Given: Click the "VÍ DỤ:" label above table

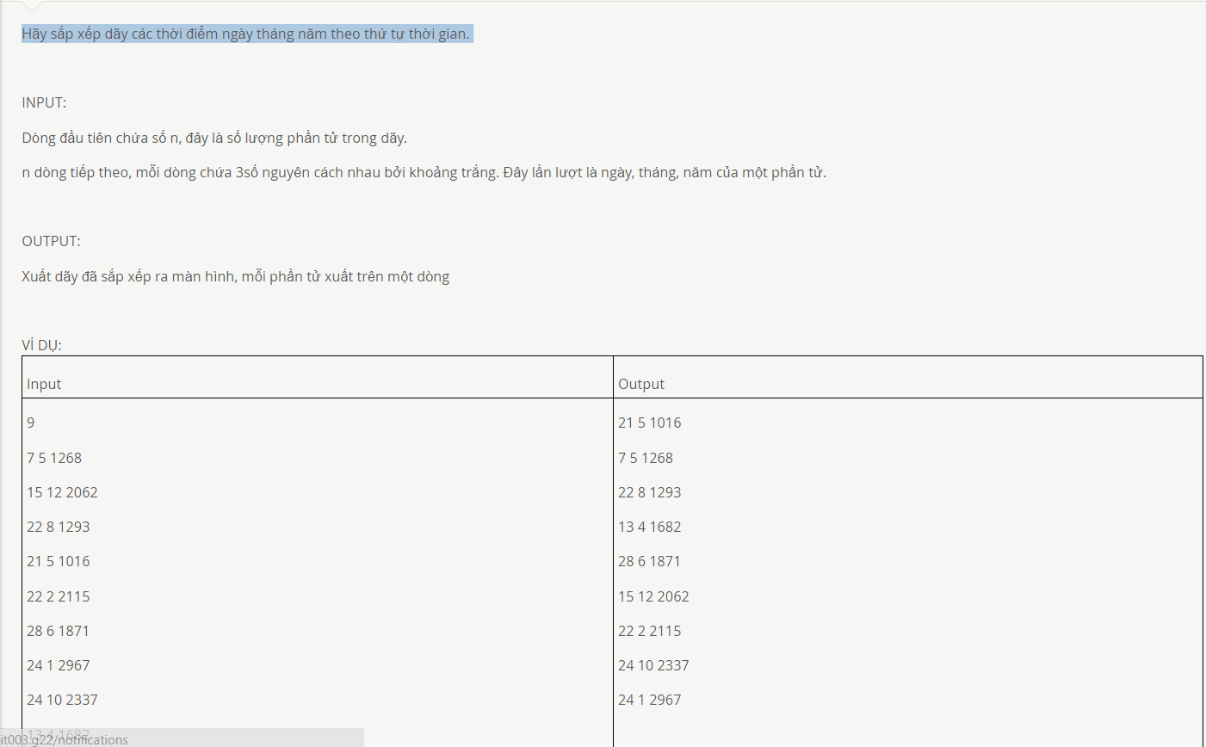Looking at the screenshot, I should click(x=41, y=345).
